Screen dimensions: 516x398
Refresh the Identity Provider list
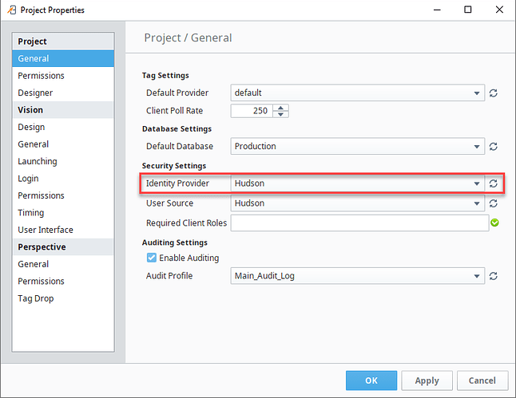tap(494, 183)
